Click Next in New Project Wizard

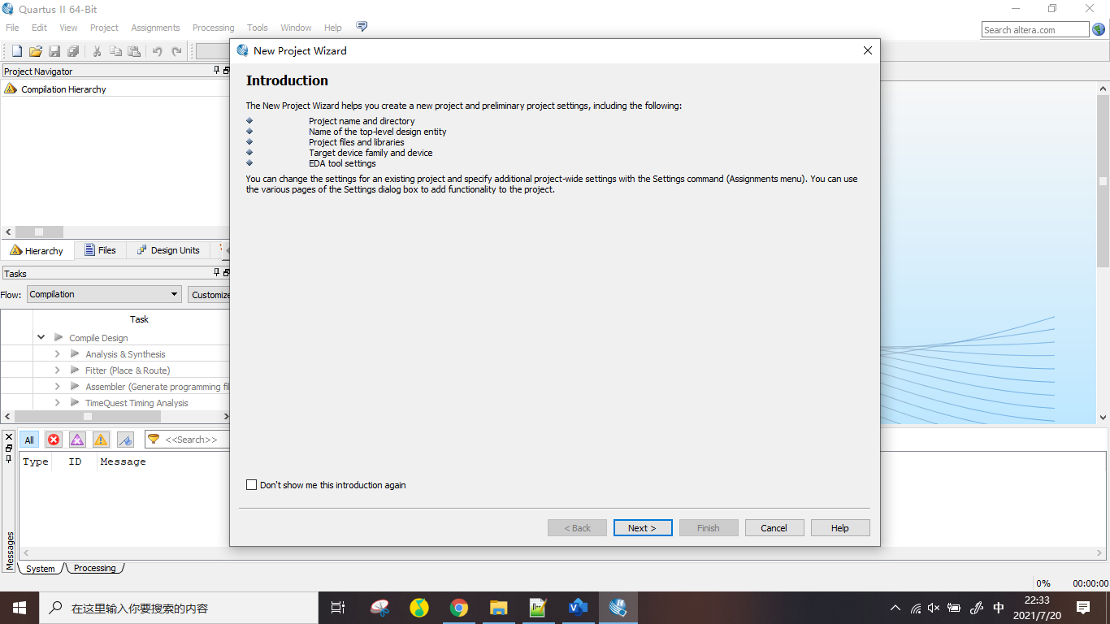[643, 528]
